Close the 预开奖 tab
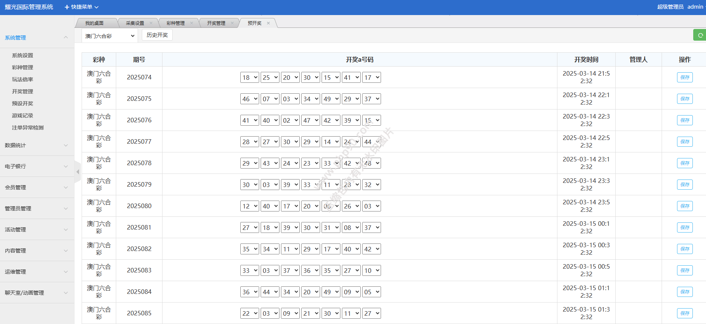Viewport: 706px width, 324px height. click(x=268, y=23)
